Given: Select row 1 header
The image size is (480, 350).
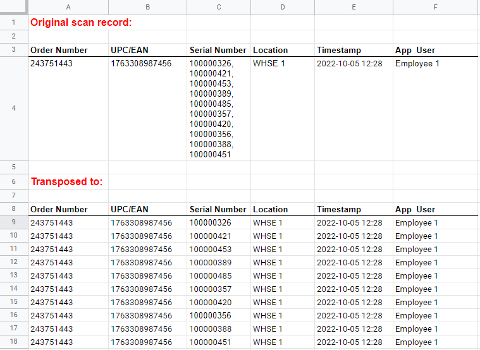Looking at the screenshot, I should coord(14,22).
